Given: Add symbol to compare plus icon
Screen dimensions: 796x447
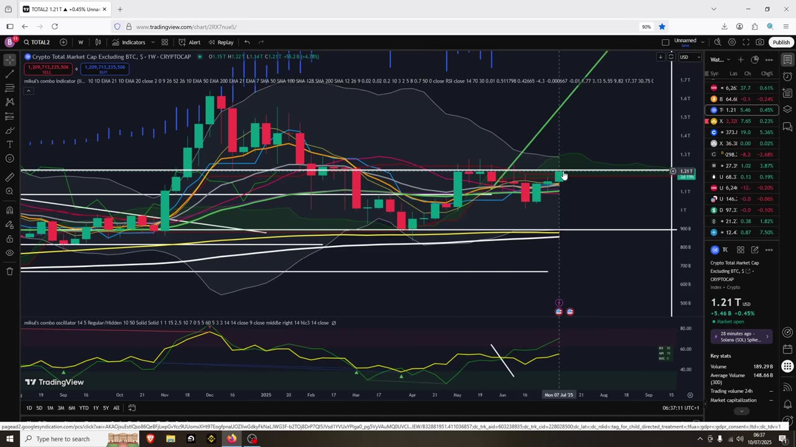Looking at the screenshot, I should pyautogui.click(x=63, y=42).
